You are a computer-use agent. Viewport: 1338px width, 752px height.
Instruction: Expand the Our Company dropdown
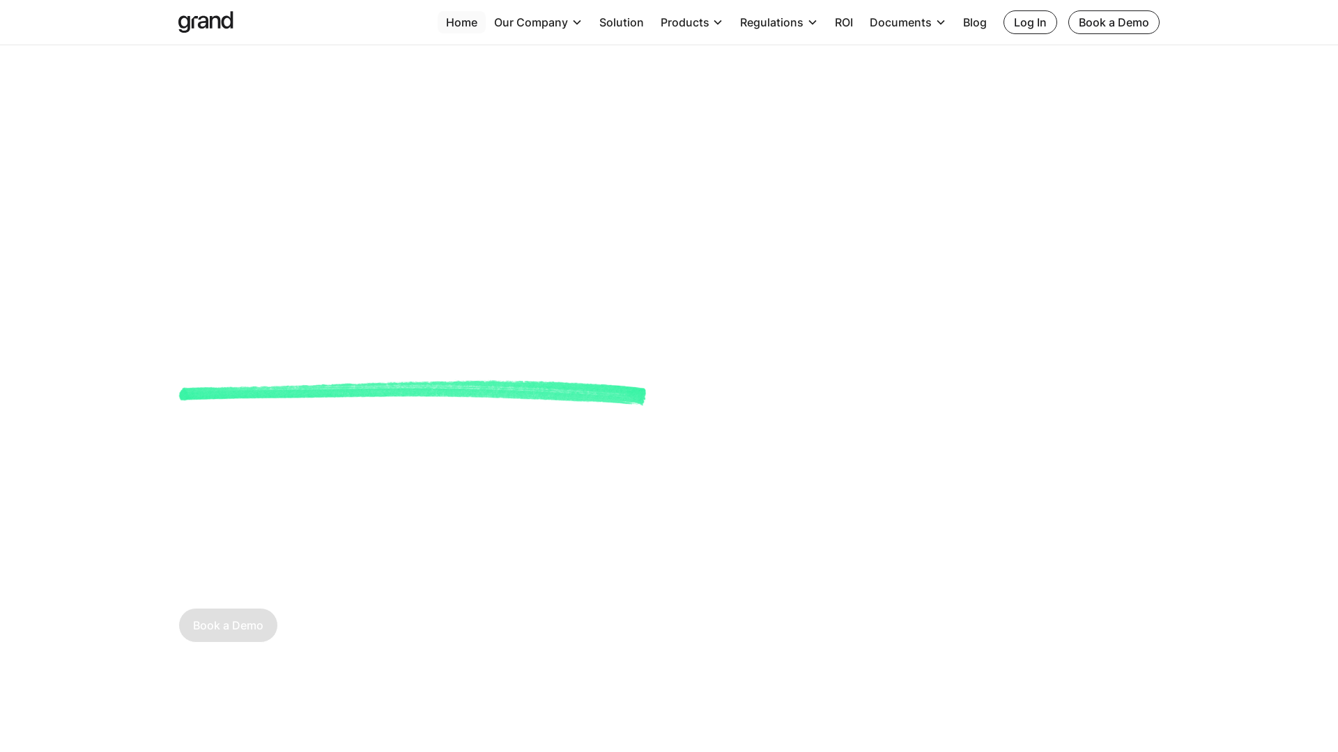[x=537, y=22]
